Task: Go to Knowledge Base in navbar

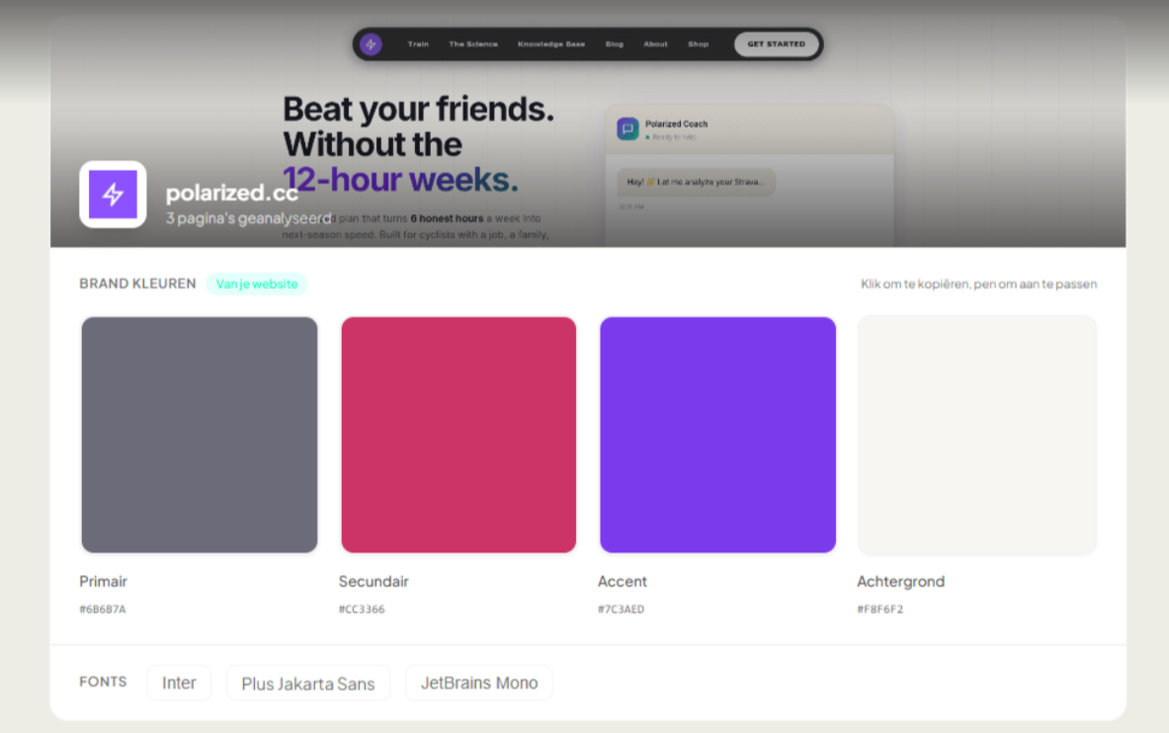Action: point(551,44)
